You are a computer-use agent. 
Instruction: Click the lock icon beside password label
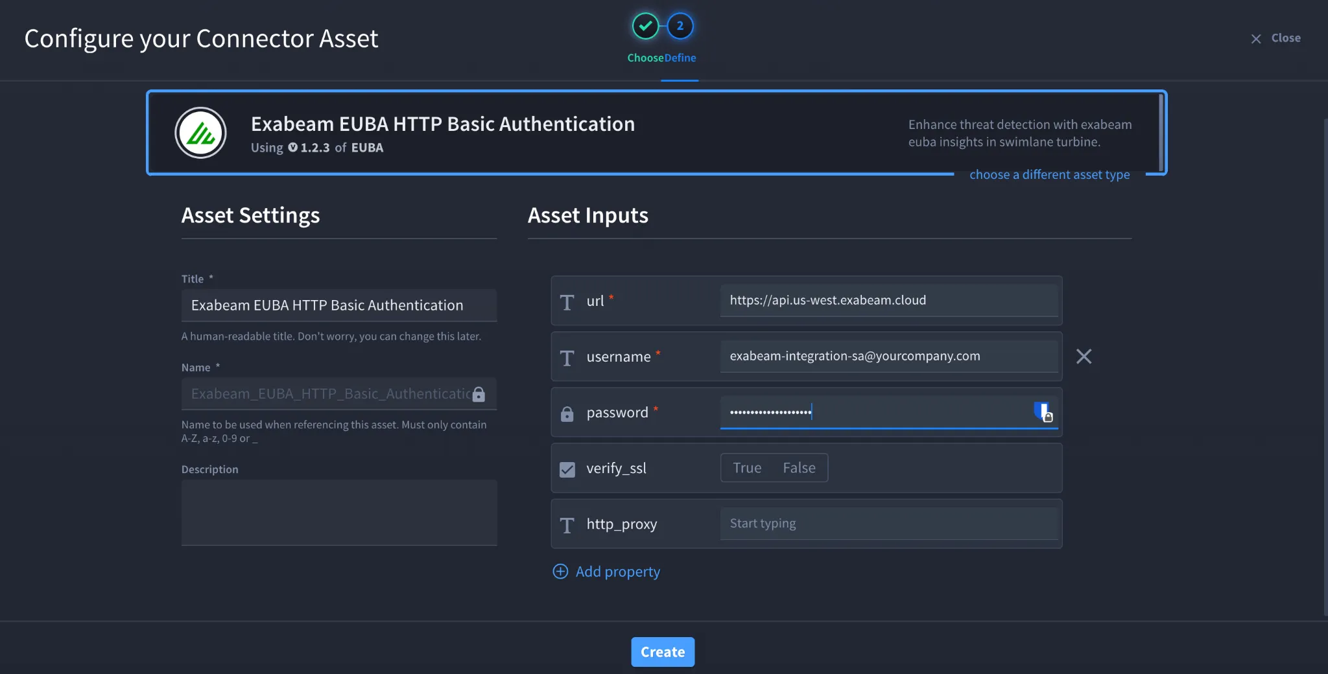tap(567, 413)
